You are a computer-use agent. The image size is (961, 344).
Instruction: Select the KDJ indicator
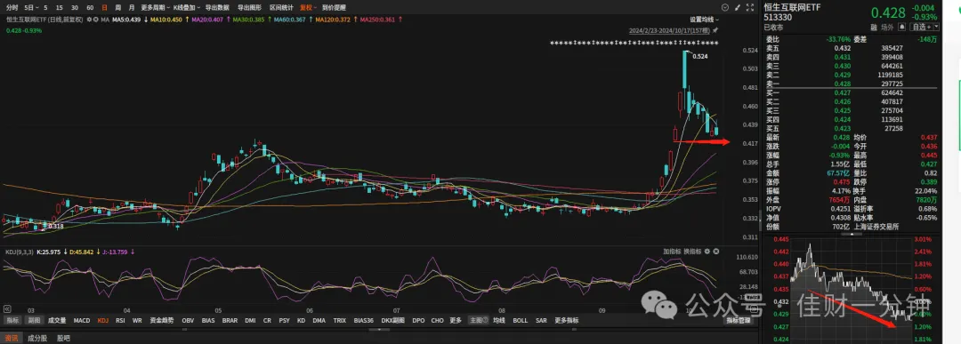pyautogui.click(x=102, y=320)
